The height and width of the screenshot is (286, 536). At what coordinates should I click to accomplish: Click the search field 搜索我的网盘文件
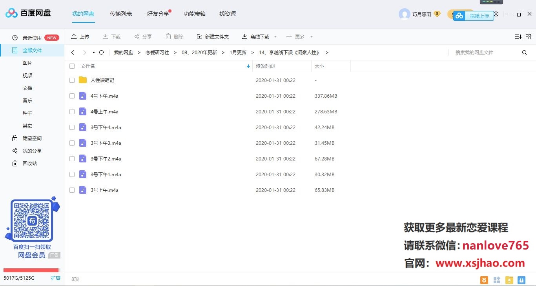[485, 53]
